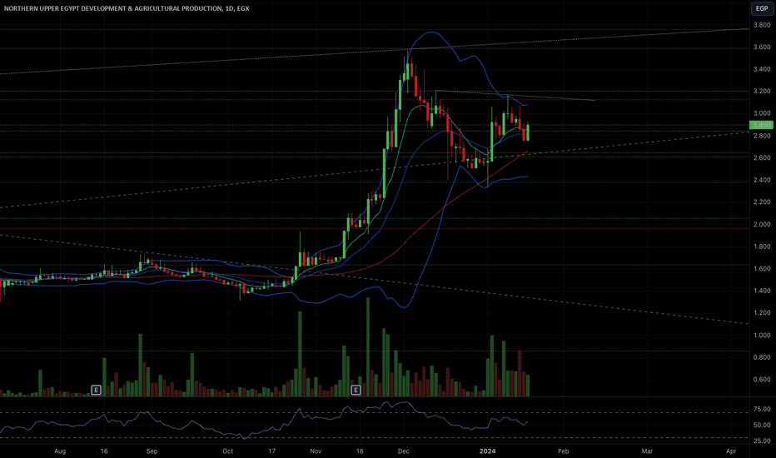Click price axis label 1.000
776x458 pixels.
(x=762, y=336)
